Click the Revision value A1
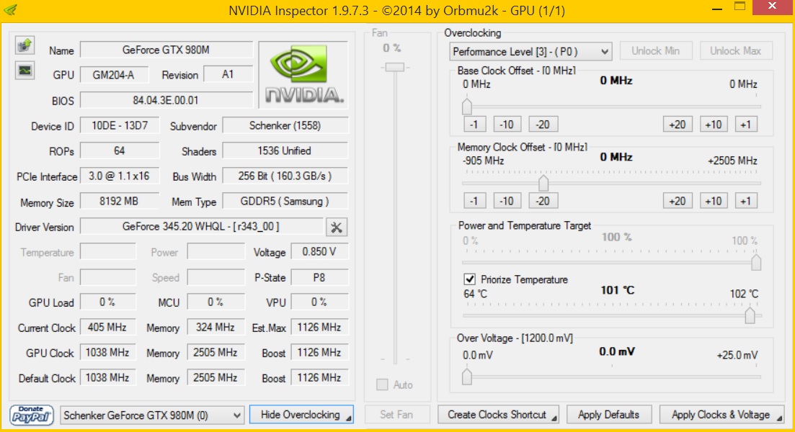Image resolution: width=795 pixels, height=432 pixels. pyautogui.click(x=228, y=74)
